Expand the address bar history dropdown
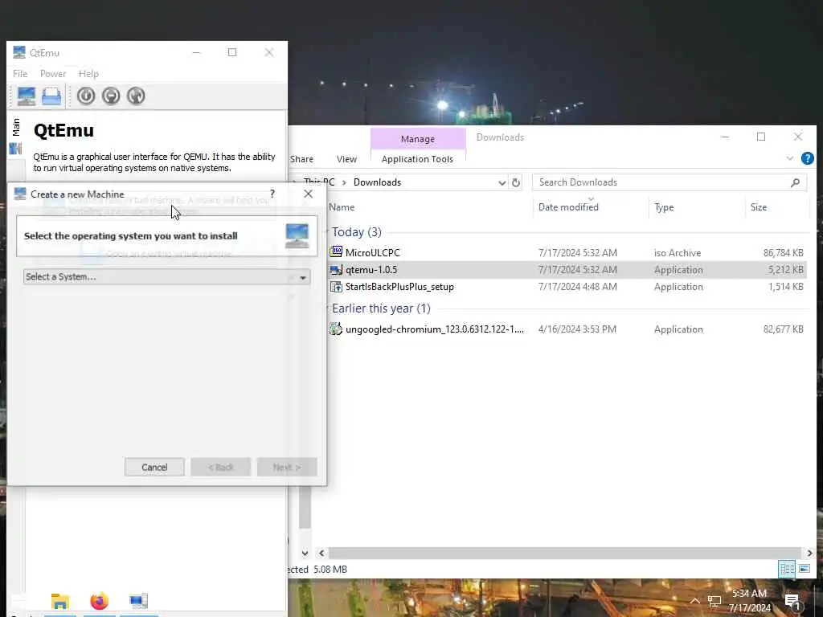This screenshot has height=617, width=823. [502, 182]
